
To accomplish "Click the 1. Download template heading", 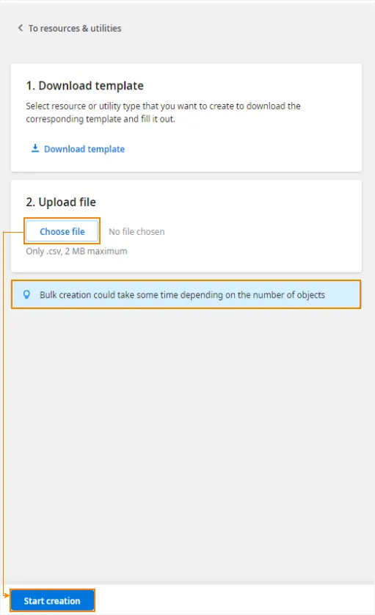I will [x=84, y=86].
